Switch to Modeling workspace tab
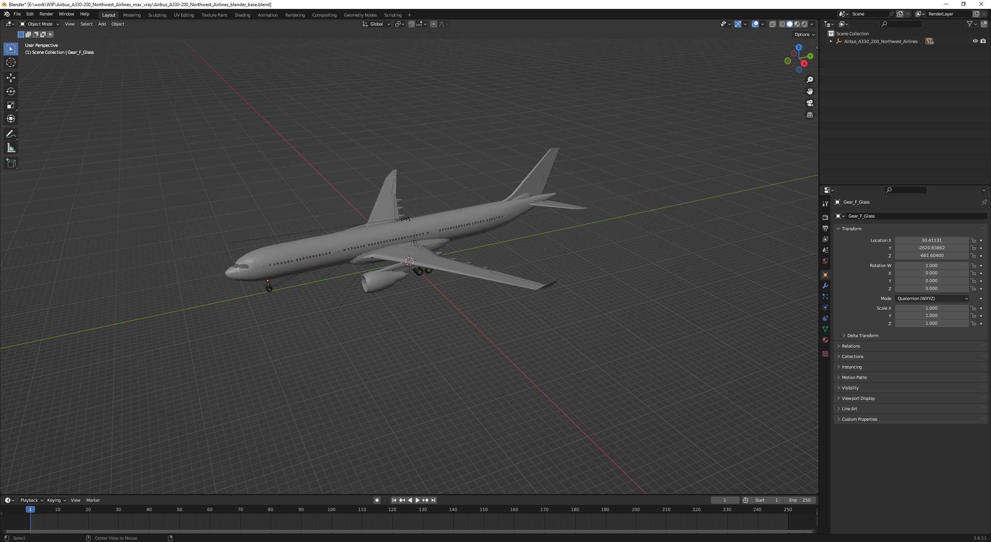This screenshot has height=542, width=991. (x=132, y=15)
